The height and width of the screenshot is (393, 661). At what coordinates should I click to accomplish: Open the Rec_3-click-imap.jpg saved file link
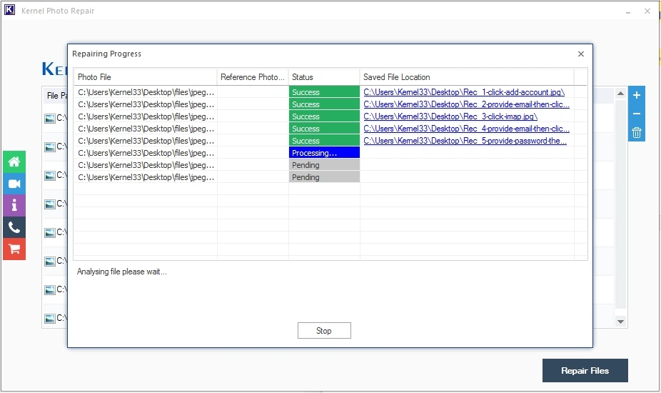450,116
